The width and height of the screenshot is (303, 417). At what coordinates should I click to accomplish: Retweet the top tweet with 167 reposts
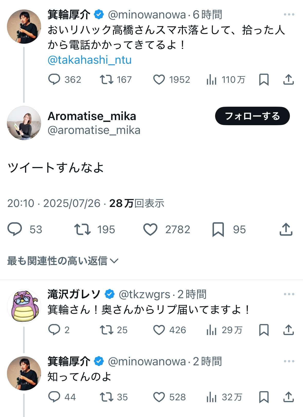(106, 79)
